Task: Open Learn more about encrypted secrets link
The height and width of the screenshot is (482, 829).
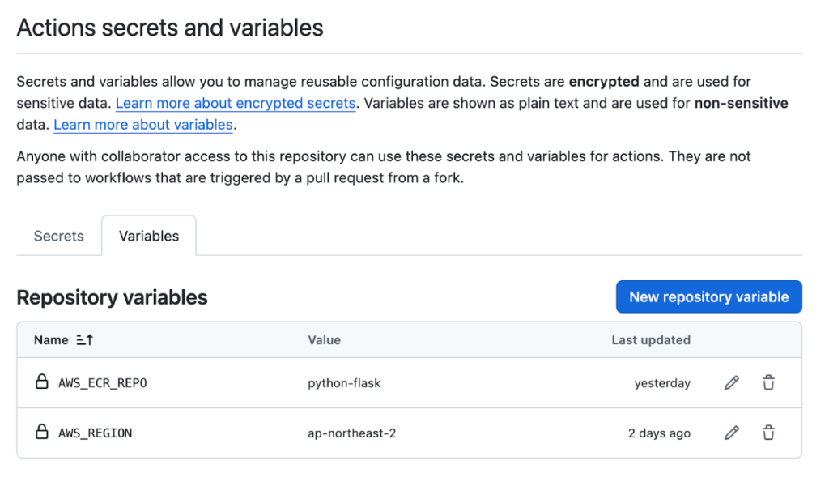Action: (x=236, y=104)
